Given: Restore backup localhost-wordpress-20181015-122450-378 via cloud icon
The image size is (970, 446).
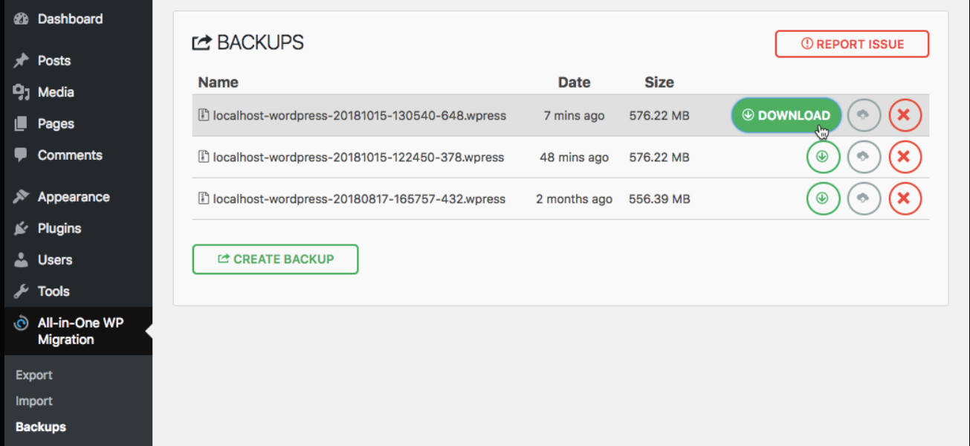Looking at the screenshot, I should click(864, 157).
